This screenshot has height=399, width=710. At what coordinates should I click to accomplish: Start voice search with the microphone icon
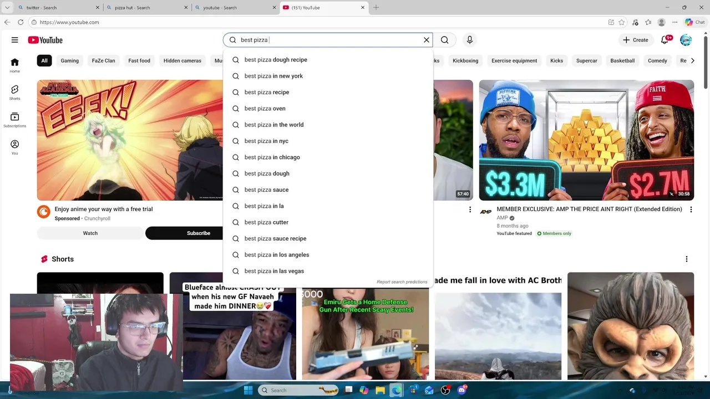[x=470, y=40]
